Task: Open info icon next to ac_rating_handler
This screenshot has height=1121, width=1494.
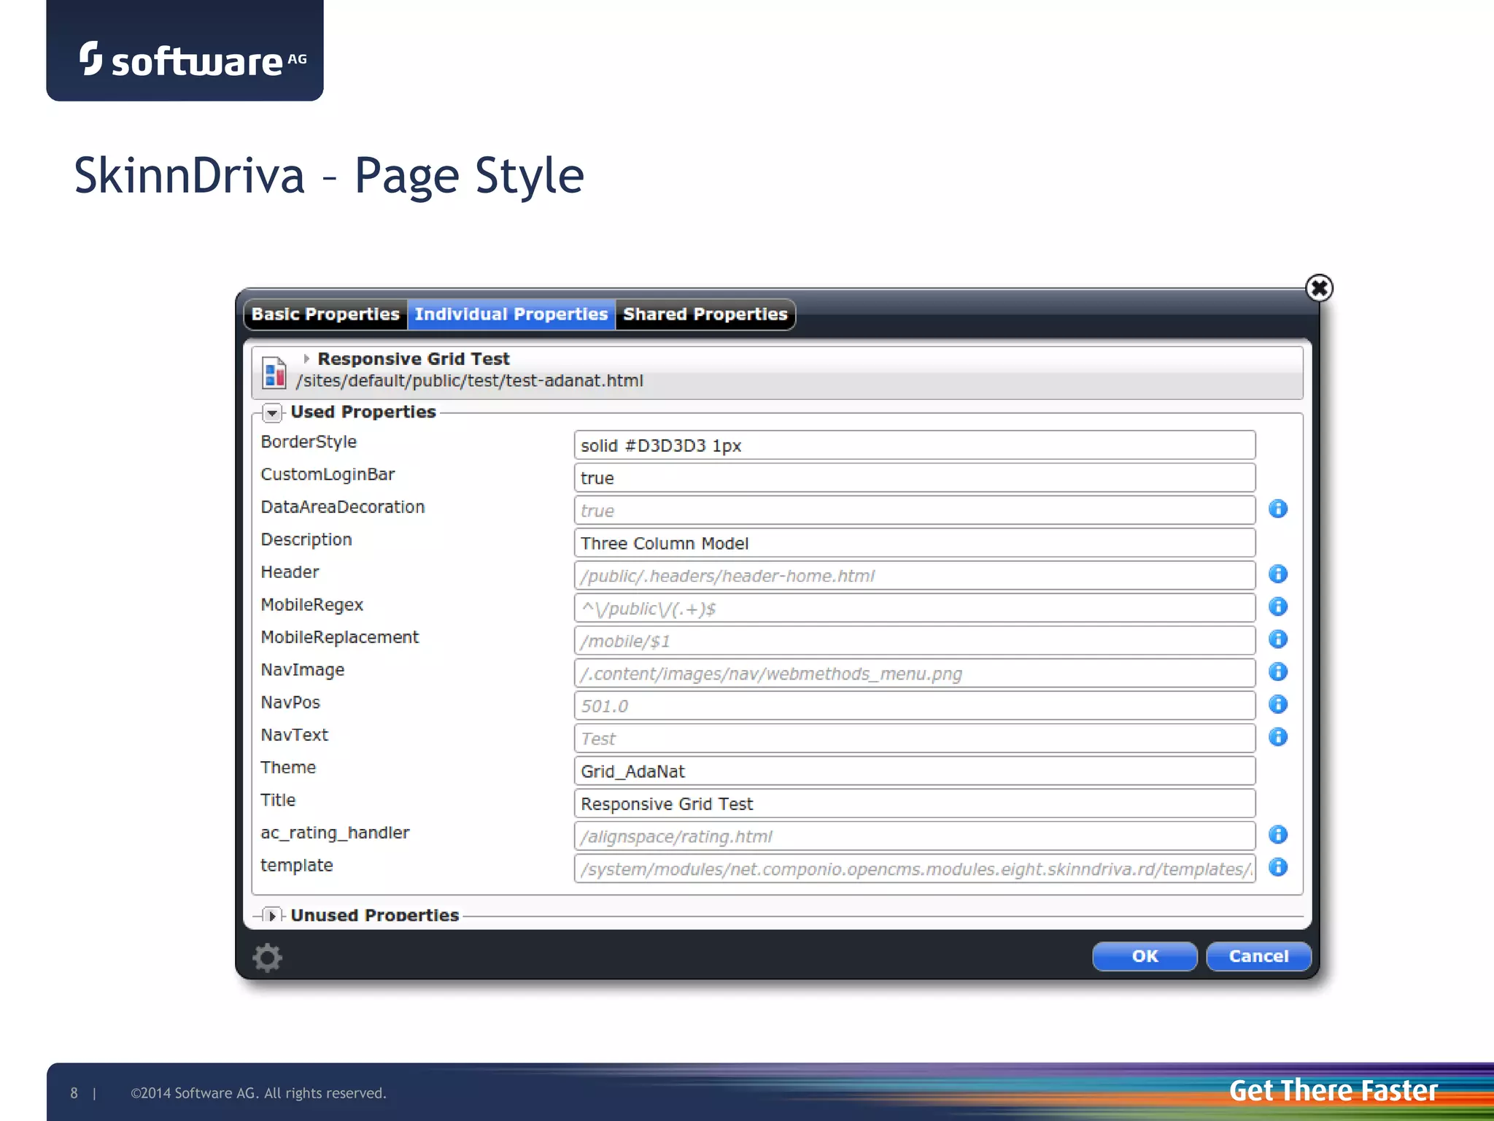Action: point(1277,834)
